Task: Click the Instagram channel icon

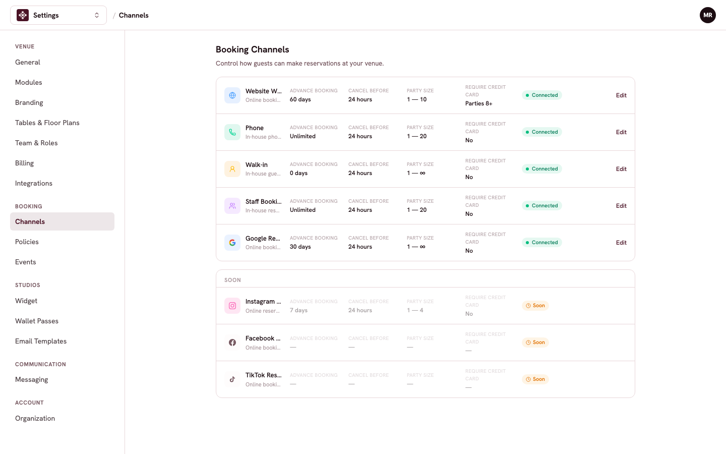Action: tap(232, 306)
